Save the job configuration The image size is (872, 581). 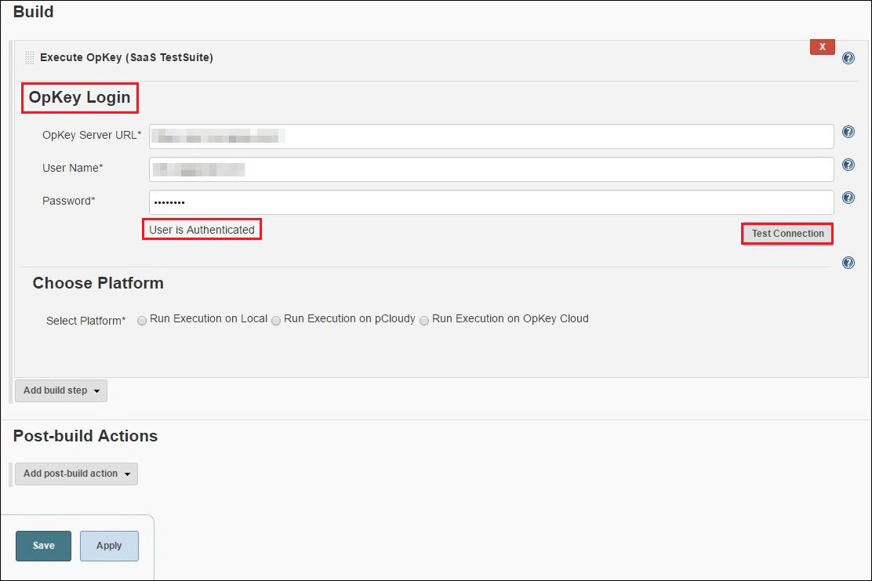click(x=43, y=546)
